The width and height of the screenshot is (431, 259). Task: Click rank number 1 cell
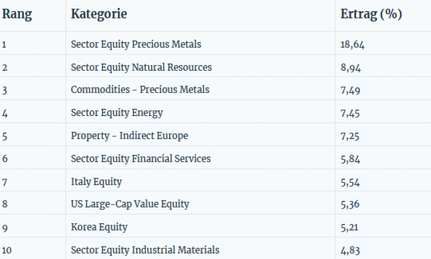(4, 45)
